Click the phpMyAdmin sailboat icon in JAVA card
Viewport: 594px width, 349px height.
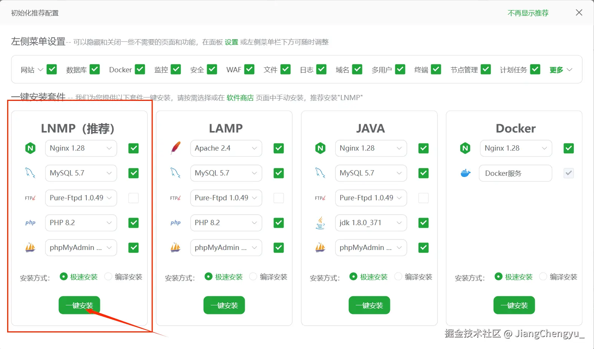click(x=320, y=248)
